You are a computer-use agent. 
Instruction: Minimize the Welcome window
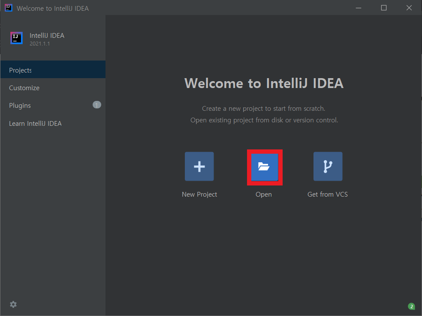tap(358, 8)
